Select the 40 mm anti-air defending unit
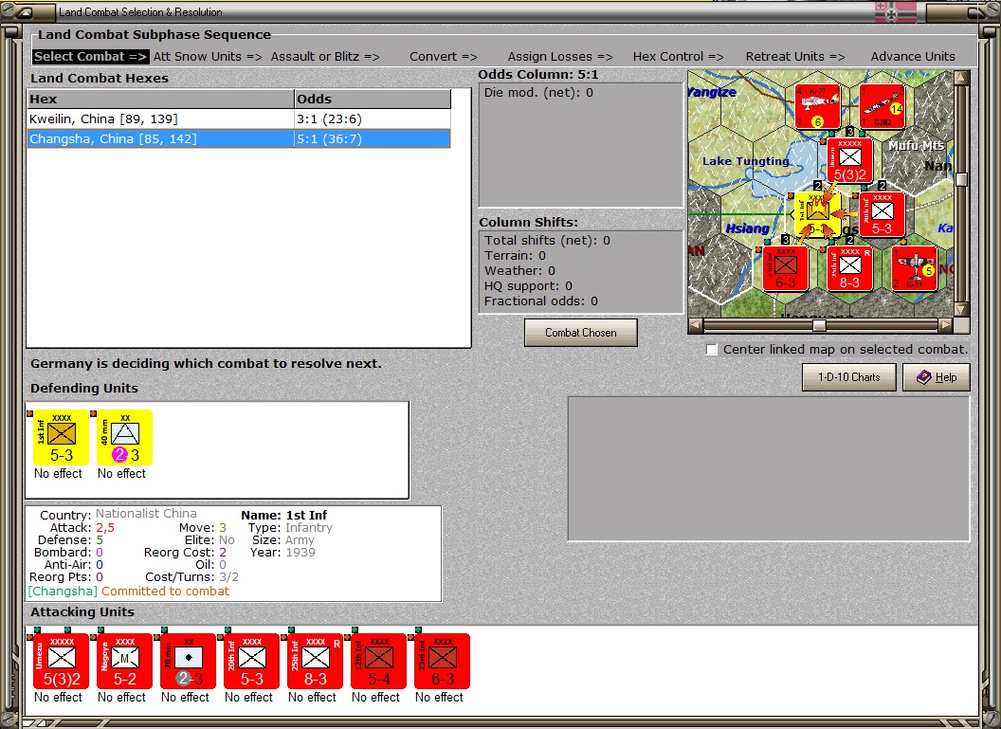 point(124,437)
